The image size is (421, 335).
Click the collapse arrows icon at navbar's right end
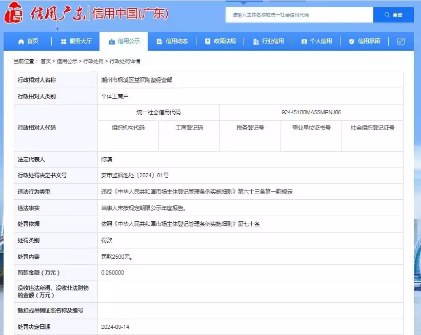click(400, 41)
